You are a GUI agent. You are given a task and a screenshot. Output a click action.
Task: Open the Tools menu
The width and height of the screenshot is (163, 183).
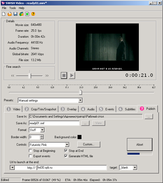point(13,8)
